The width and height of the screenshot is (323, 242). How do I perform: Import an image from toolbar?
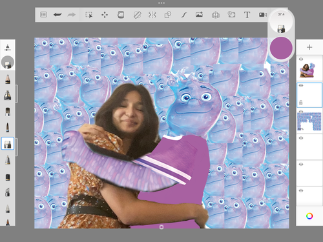tap(199, 15)
